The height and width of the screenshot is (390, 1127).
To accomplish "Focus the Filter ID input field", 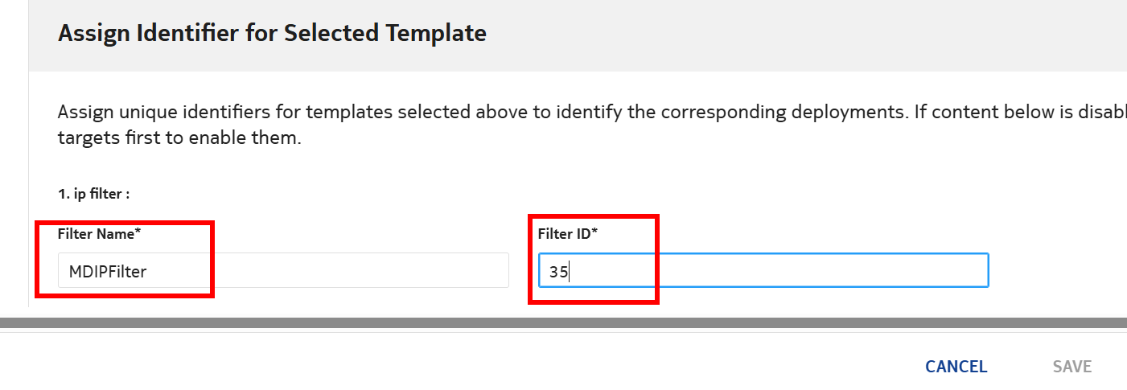I will click(763, 271).
